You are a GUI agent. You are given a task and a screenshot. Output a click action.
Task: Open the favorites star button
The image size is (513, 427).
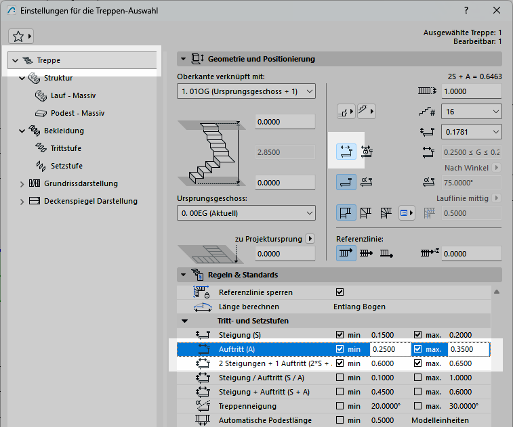click(x=20, y=36)
